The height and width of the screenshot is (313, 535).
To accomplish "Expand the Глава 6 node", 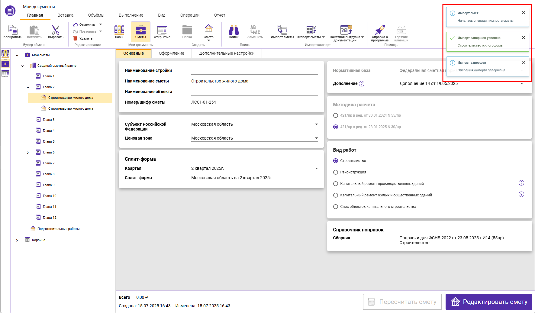I will [28, 153].
